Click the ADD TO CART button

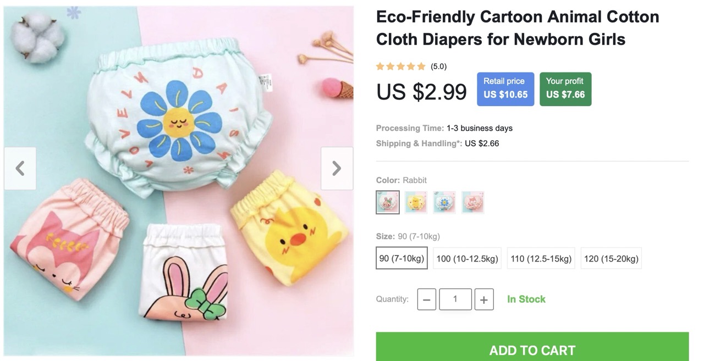click(x=532, y=349)
